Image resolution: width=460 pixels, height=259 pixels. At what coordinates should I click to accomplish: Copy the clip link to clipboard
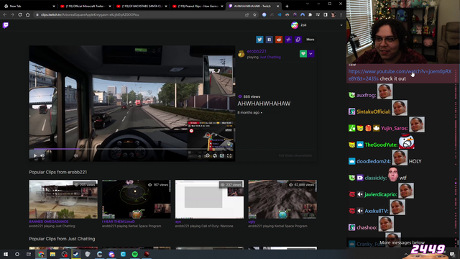pyautogui.click(x=298, y=40)
